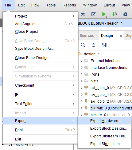Open the Tools menu in menu bar
The height and width of the screenshot is (150, 132).
tap(51, 5)
